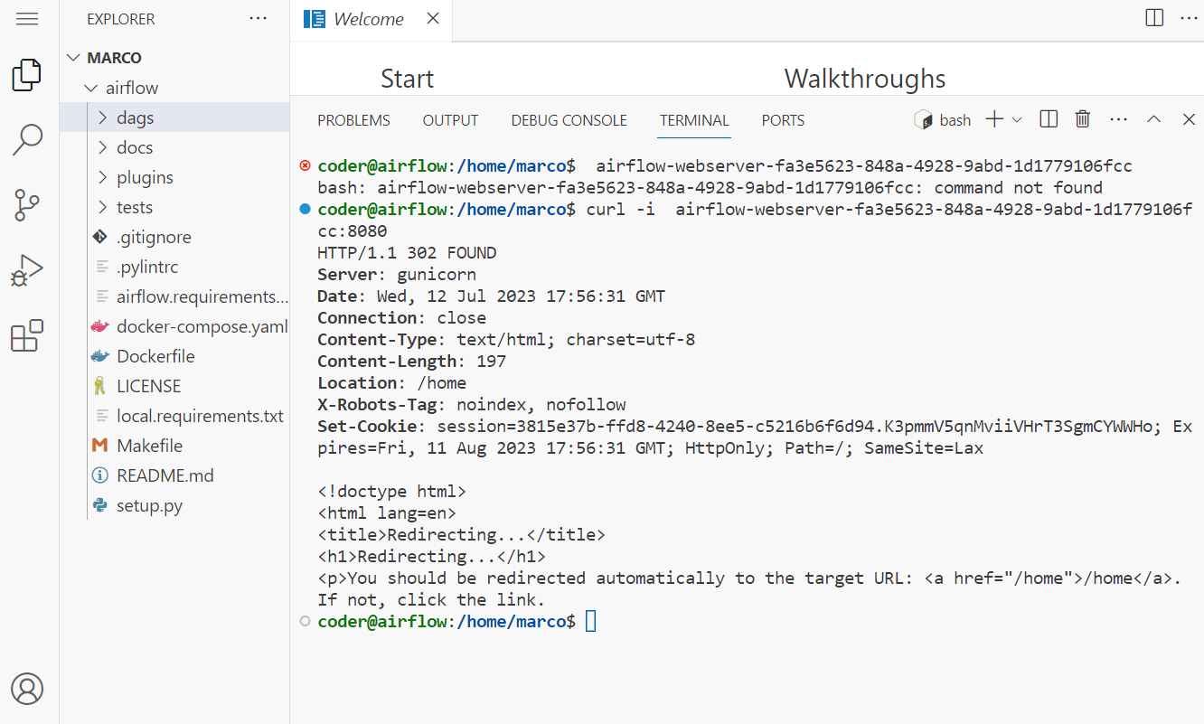This screenshot has height=724, width=1204.
Task: Open the Accounts menu icon
Action: (x=27, y=689)
